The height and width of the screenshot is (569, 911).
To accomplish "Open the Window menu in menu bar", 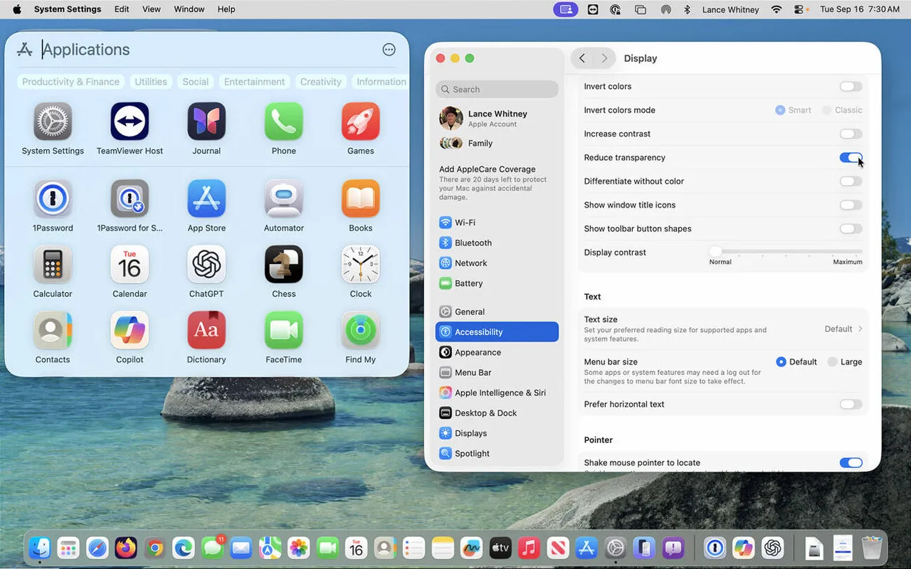I will (x=189, y=9).
